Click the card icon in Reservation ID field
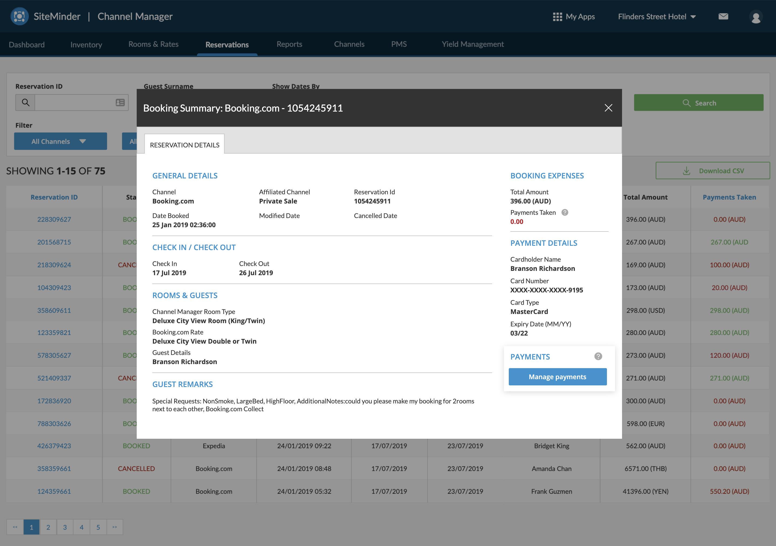 pyautogui.click(x=120, y=102)
